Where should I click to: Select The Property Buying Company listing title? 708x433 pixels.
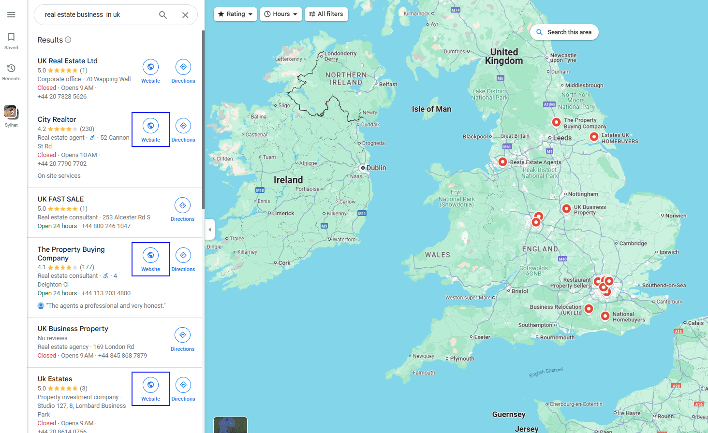coord(71,254)
